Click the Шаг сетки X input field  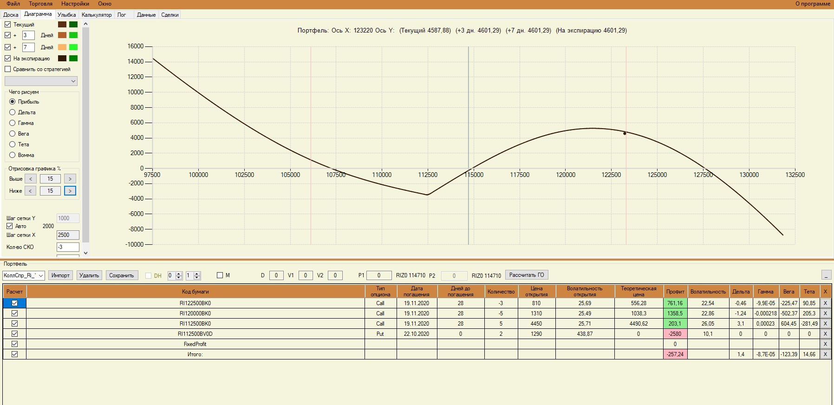[68, 235]
